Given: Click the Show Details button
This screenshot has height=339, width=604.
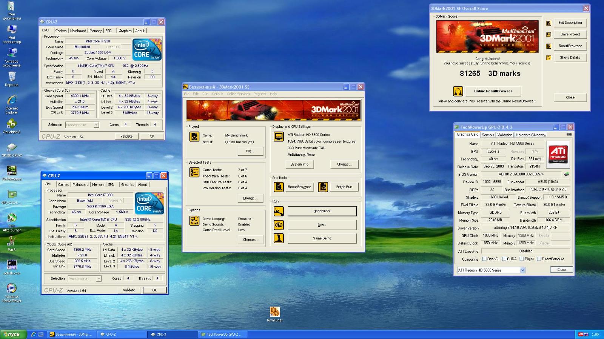Looking at the screenshot, I should [570, 58].
